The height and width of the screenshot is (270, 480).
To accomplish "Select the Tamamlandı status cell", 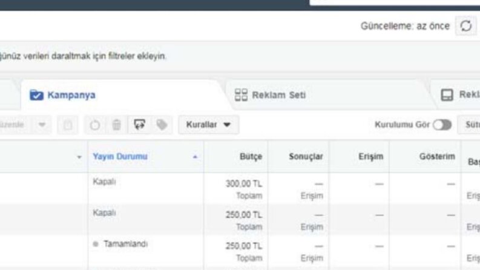I will (146, 251).
